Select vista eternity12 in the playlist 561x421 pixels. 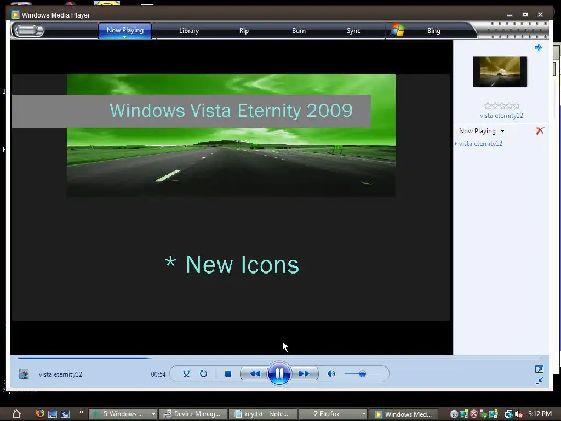click(x=480, y=144)
